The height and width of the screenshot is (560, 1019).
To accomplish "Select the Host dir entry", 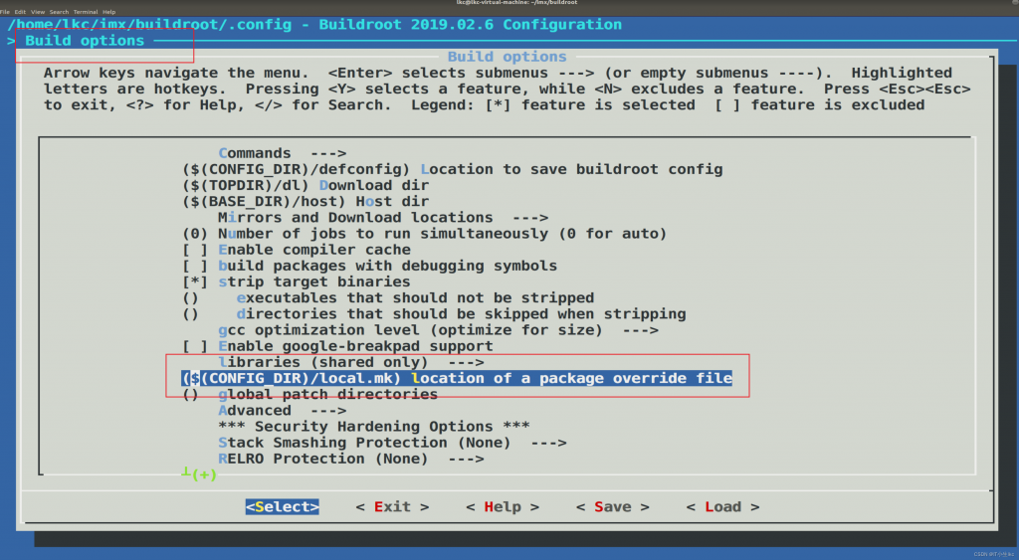I will (x=306, y=201).
